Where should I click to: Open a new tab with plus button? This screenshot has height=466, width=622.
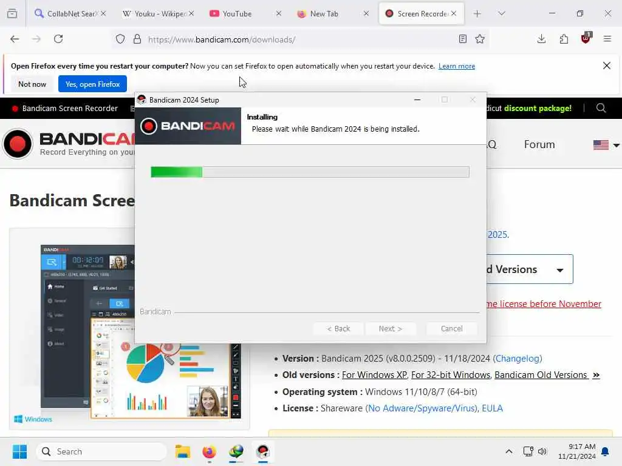477,13
